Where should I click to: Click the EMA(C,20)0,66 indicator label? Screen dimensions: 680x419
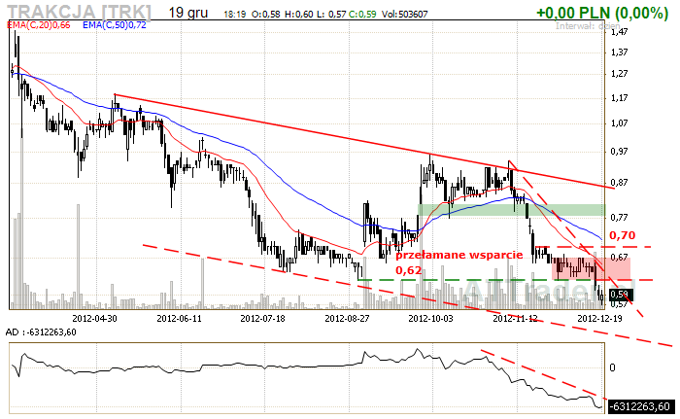tap(39, 25)
